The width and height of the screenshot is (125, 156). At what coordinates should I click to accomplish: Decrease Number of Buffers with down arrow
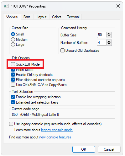coord(109,44)
